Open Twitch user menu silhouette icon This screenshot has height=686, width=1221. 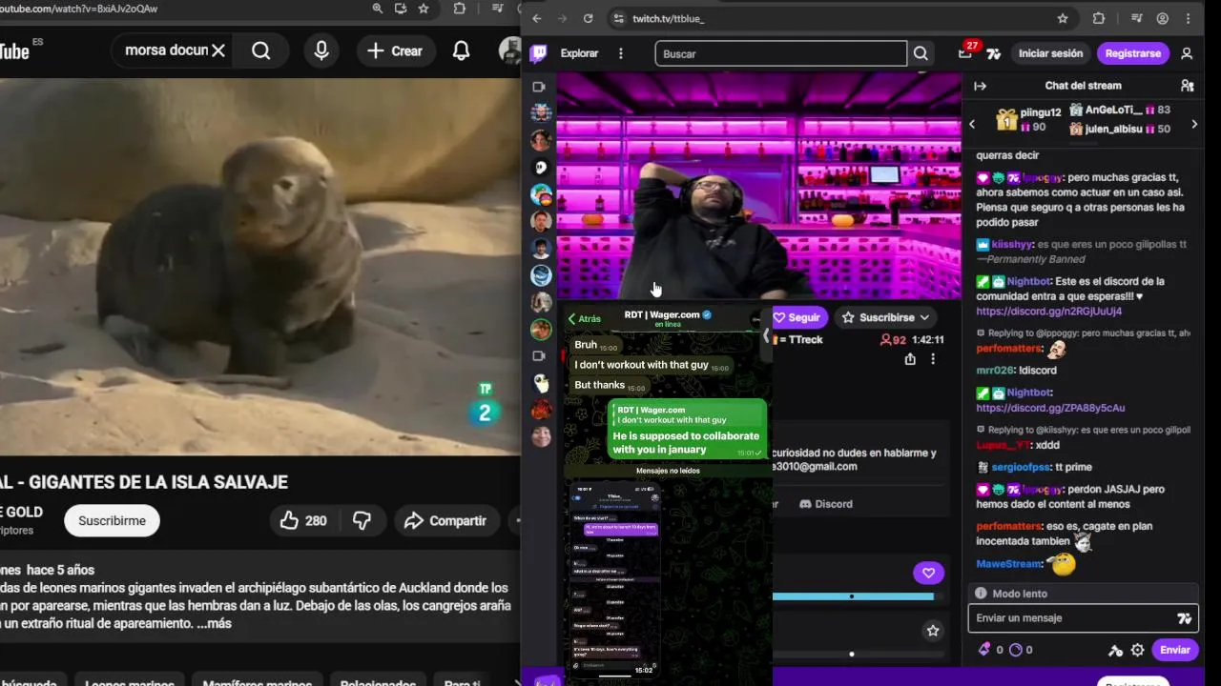pyautogui.click(x=1187, y=53)
